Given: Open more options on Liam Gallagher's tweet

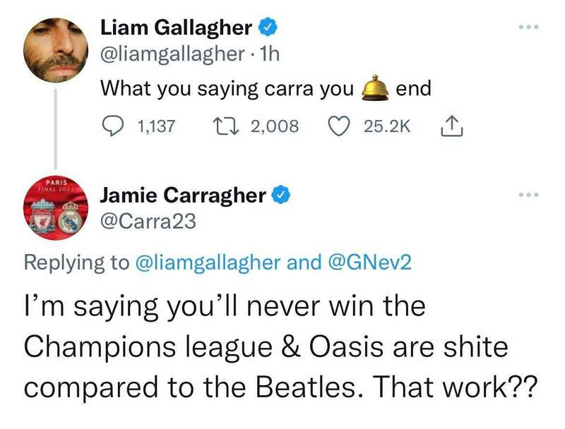Looking at the screenshot, I should tap(528, 28).
